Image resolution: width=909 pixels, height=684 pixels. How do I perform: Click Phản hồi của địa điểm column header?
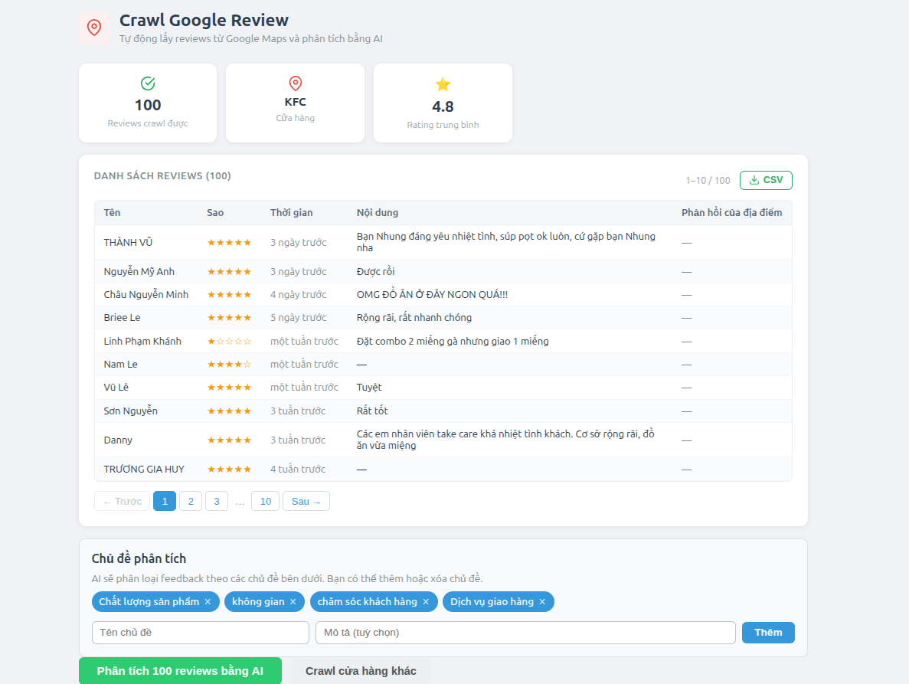[731, 213]
